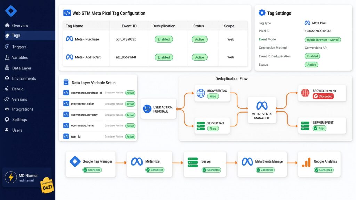This screenshot has width=356, height=200.
Task: Click the Meta Pixel logo in pipeline
Action: (x=137, y=161)
